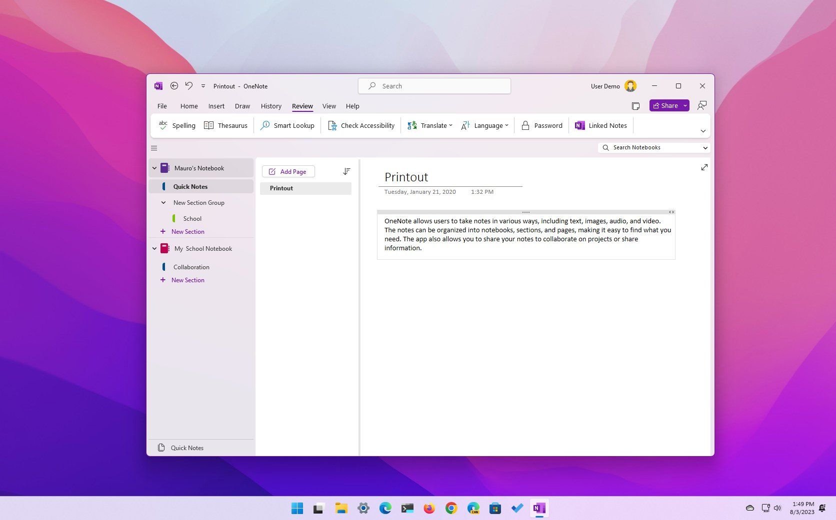Open Linked Notes

coord(601,125)
